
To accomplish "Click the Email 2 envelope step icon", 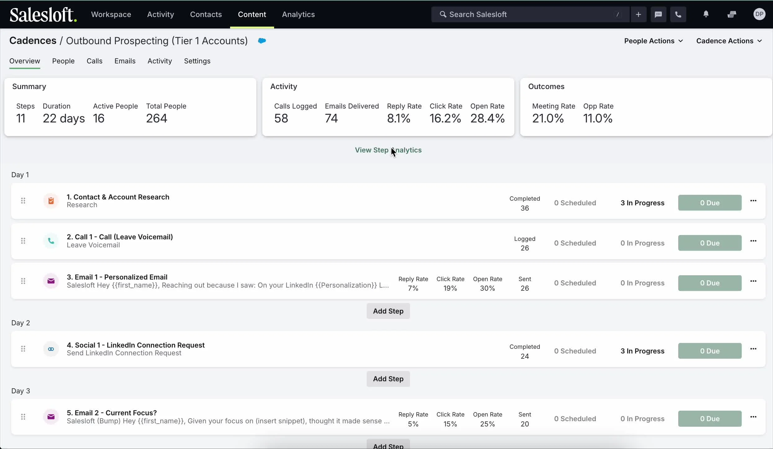I will [x=51, y=417].
